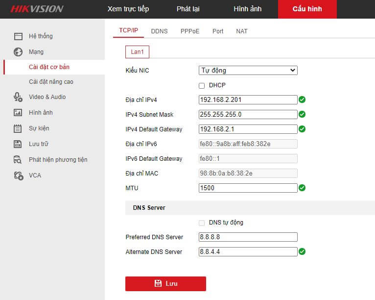Click green check next to IPv4 address
This screenshot has width=375, height=300.
tap(302, 100)
